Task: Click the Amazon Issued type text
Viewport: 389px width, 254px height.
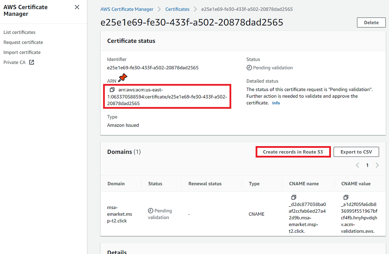Action: [x=123, y=125]
